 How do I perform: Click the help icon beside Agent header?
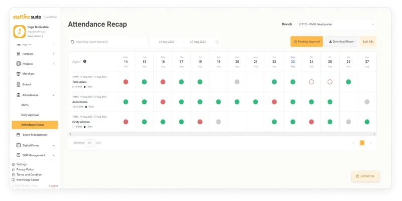pos(84,61)
